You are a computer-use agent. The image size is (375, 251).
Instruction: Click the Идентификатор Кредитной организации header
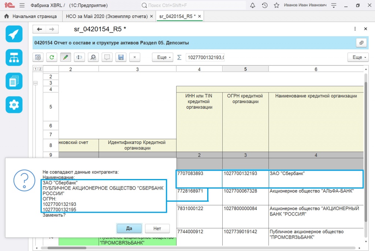click(x=137, y=145)
